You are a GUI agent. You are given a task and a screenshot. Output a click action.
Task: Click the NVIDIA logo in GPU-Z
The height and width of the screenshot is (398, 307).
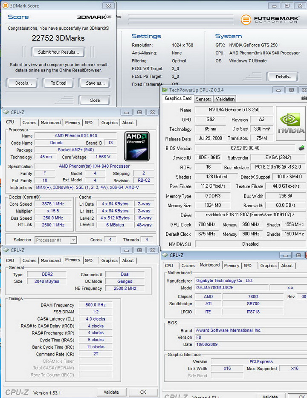click(x=291, y=123)
